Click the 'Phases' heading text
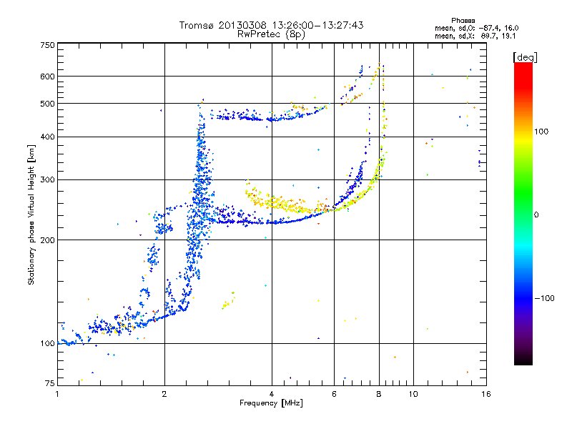Image resolution: width=572 pixels, height=429 pixels. click(x=463, y=21)
